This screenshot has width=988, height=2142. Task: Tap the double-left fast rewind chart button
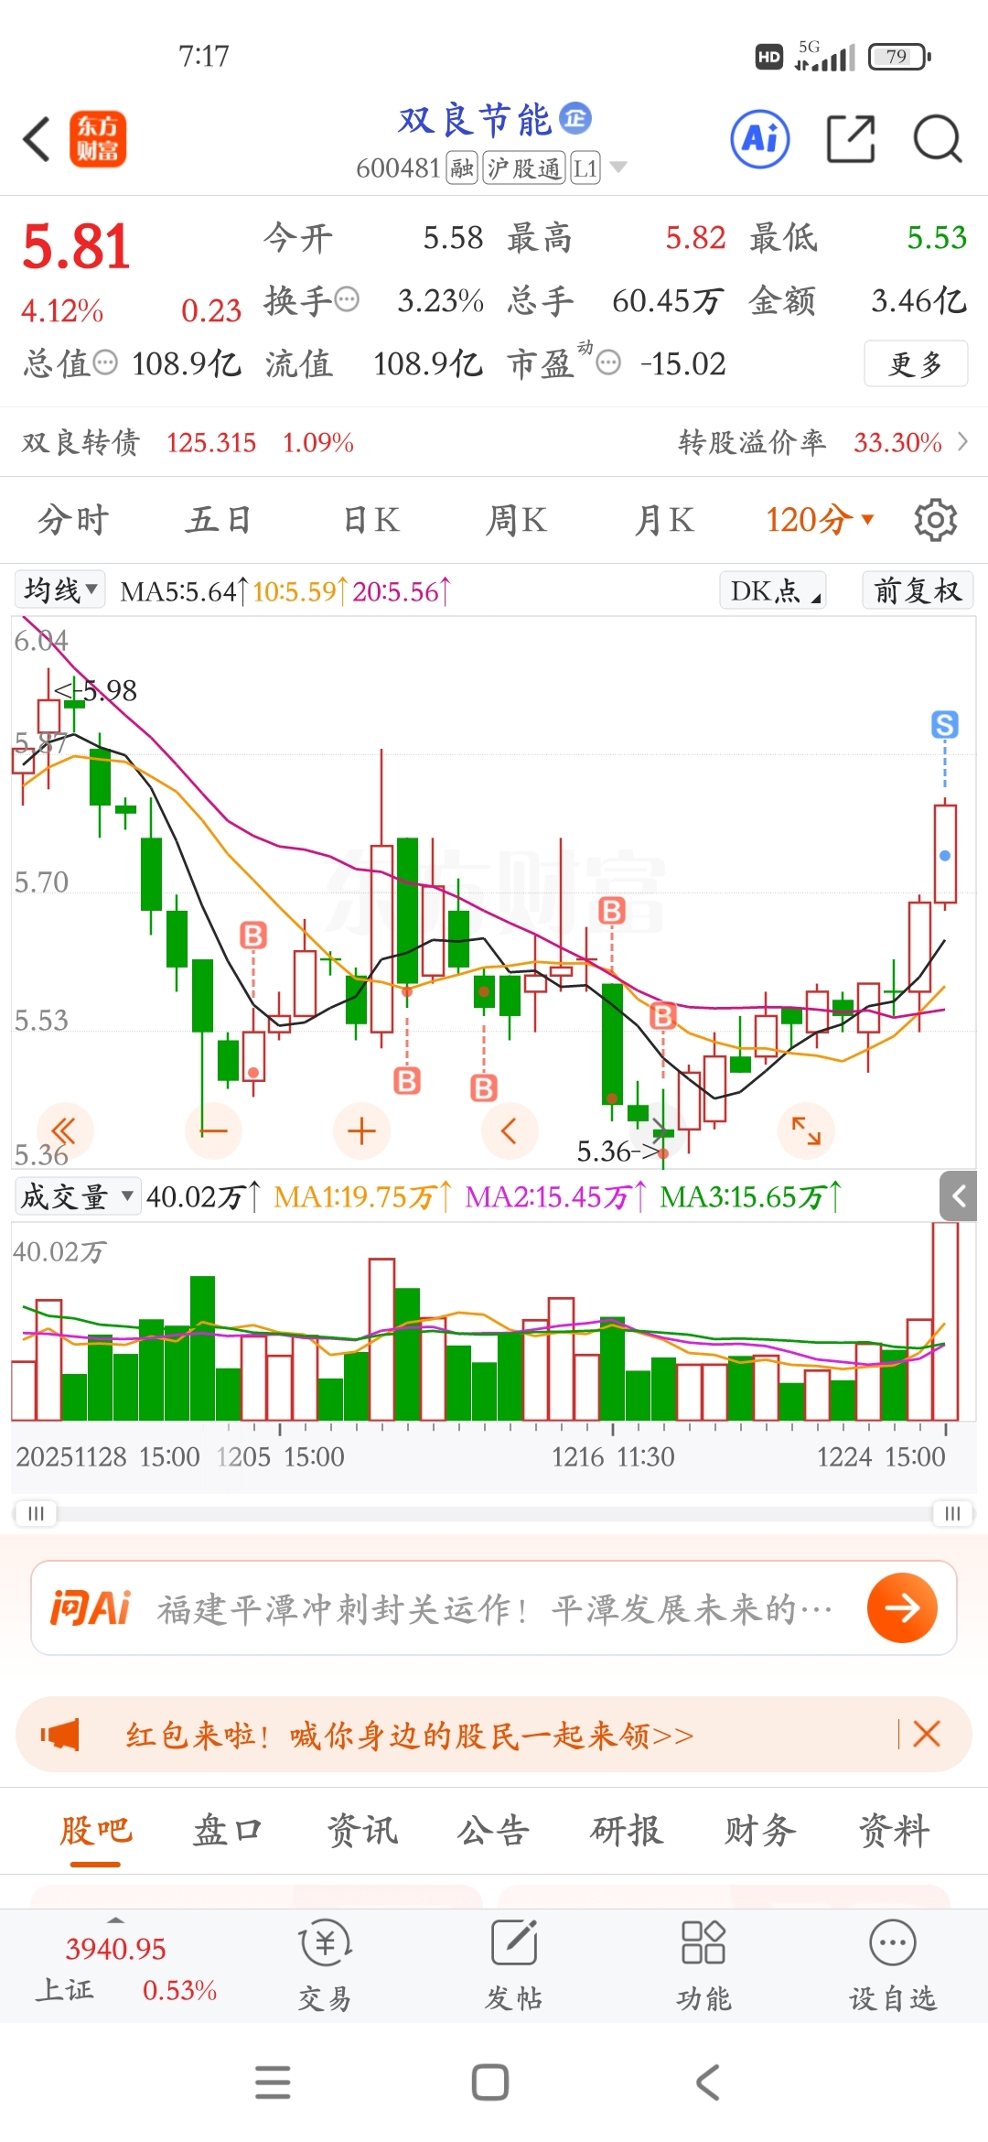63,1130
